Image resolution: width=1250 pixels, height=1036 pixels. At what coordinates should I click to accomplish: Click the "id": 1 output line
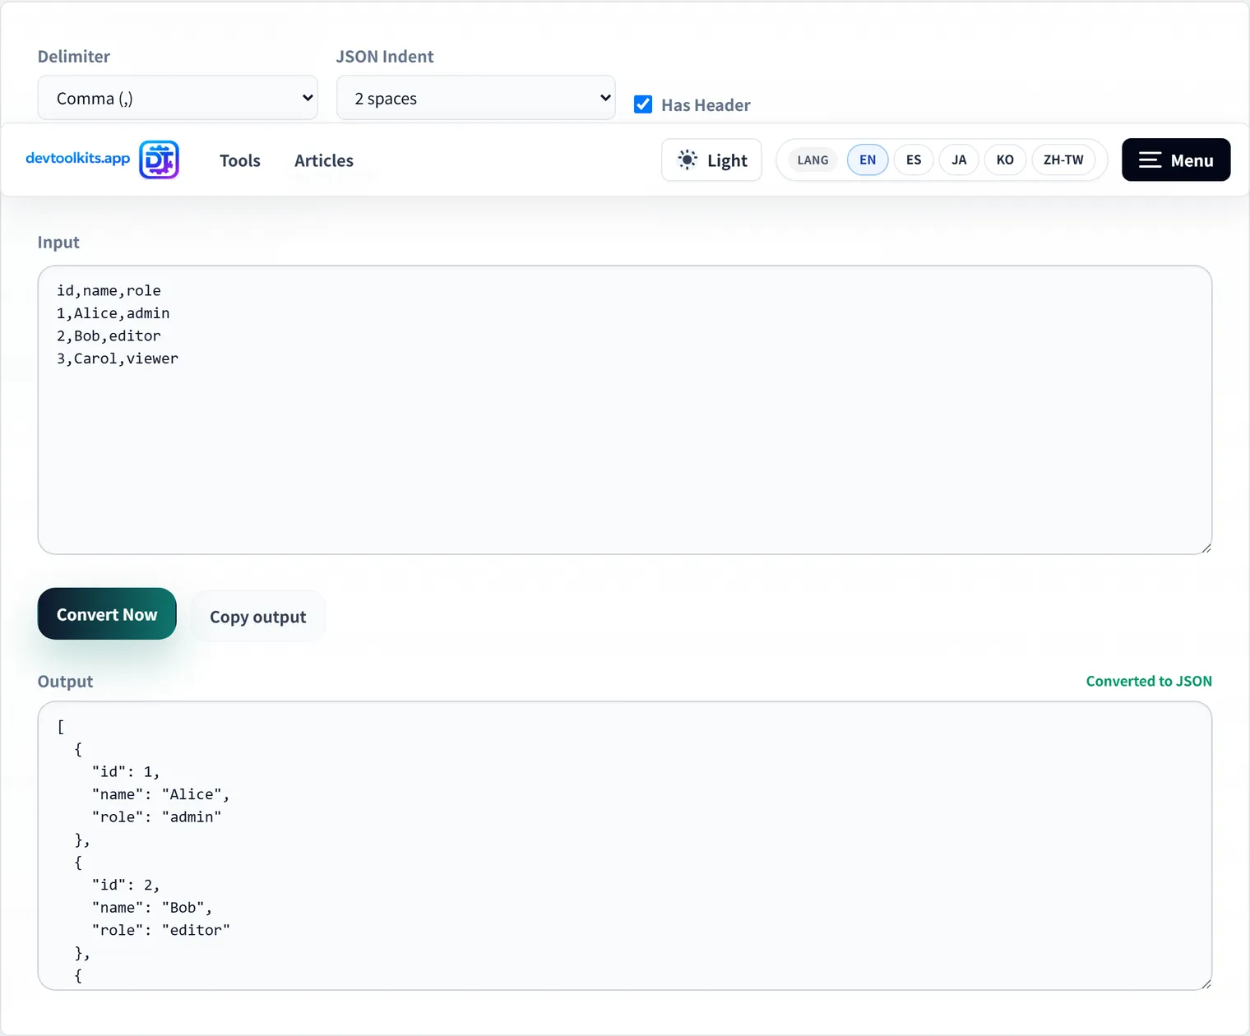click(126, 771)
